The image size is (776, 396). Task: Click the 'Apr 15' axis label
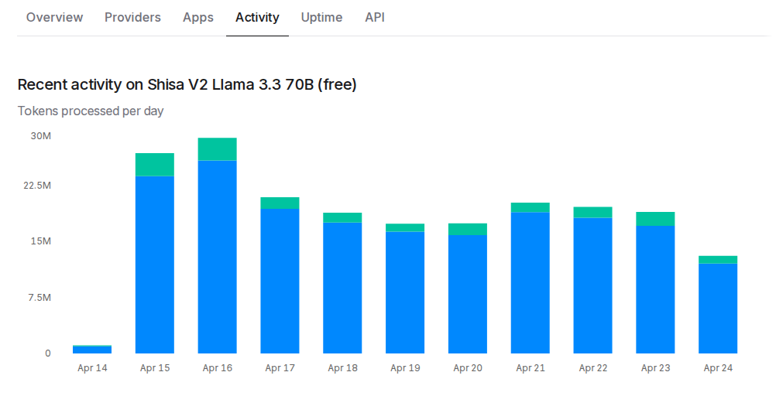click(x=154, y=368)
